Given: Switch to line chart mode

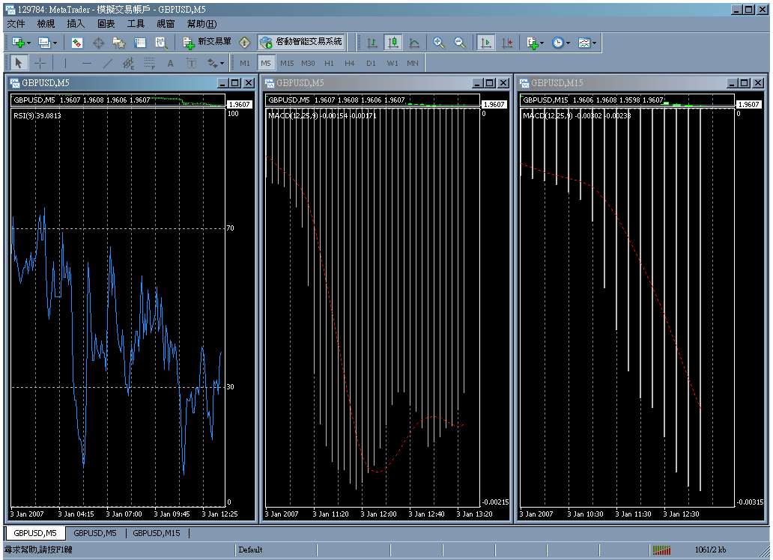Looking at the screenshot, I should [414, 43].
